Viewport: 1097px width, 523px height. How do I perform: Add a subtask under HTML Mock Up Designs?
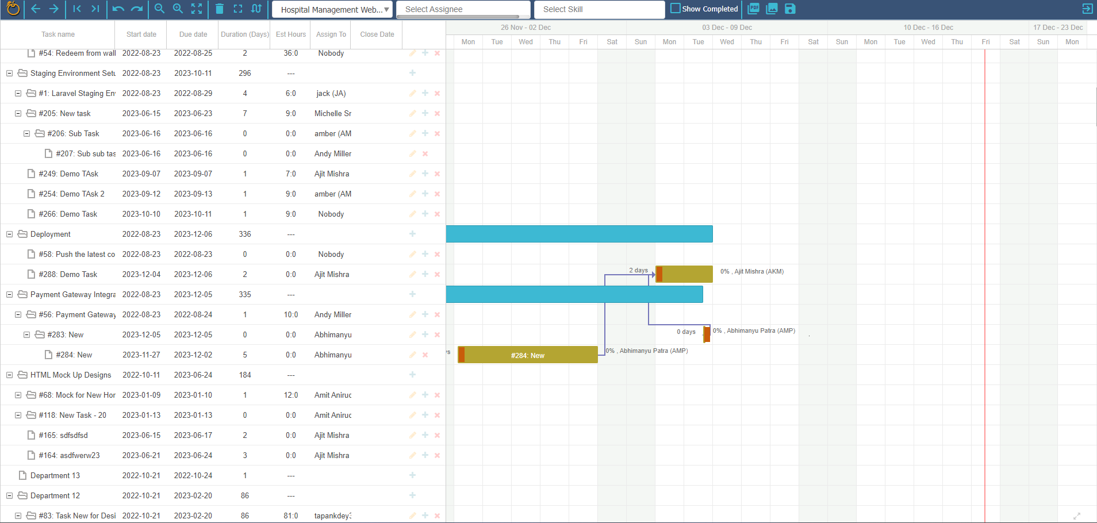pyautogui.click(x=412, y=375)
